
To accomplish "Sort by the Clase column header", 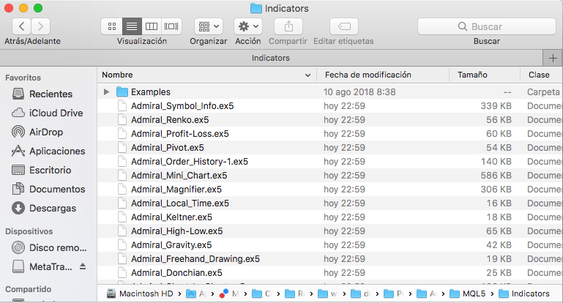I will point(542,75).
